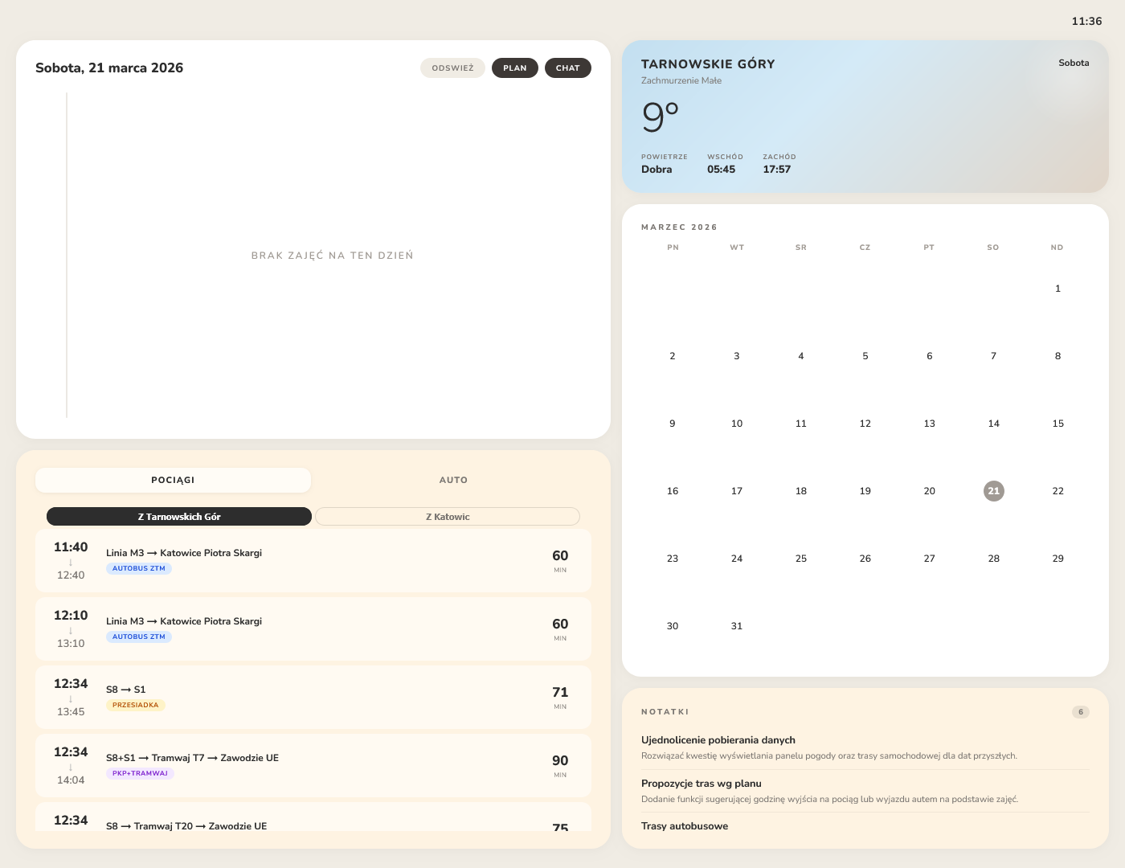This screenshot has height=868, width=1125.
Task: Click the 11:36 clock in the corner
Action: [1087, 22]
